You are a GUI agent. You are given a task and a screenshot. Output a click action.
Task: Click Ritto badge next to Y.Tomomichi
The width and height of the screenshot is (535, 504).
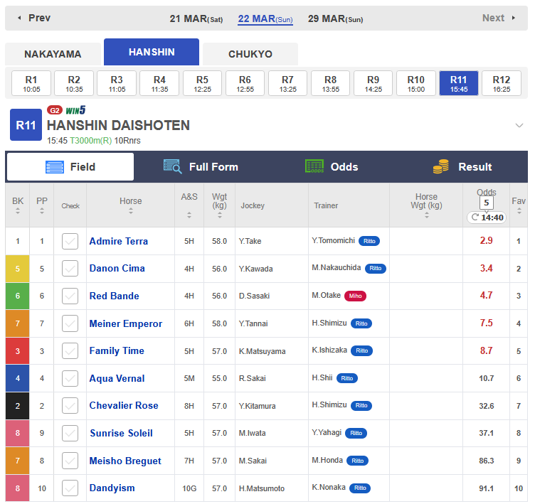[369, 241]
